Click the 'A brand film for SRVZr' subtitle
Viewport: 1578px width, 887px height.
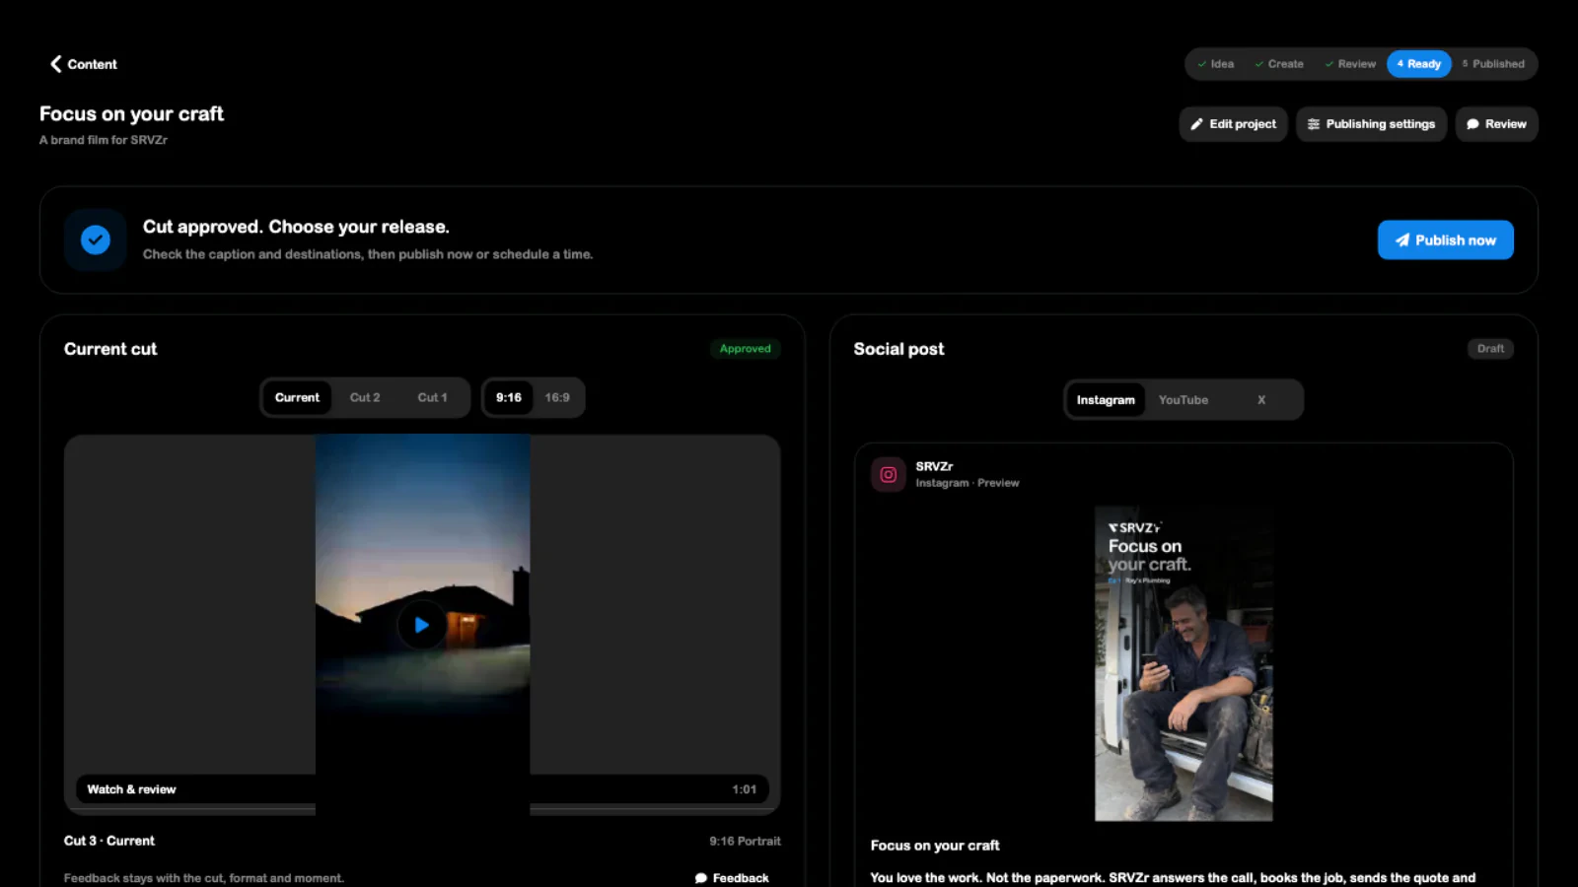coord(104,140)
